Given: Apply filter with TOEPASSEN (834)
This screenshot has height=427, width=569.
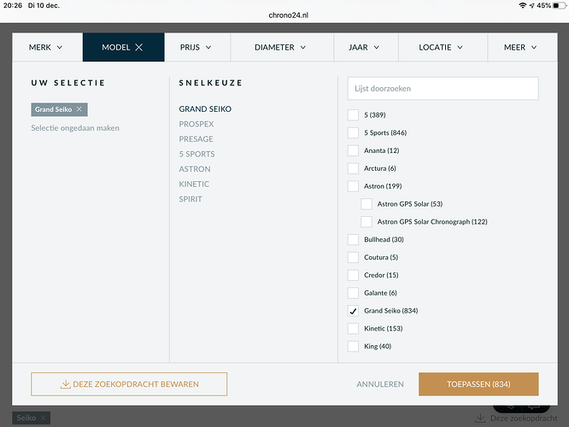Looking at the screenshot, I should (x=478, y=384).
